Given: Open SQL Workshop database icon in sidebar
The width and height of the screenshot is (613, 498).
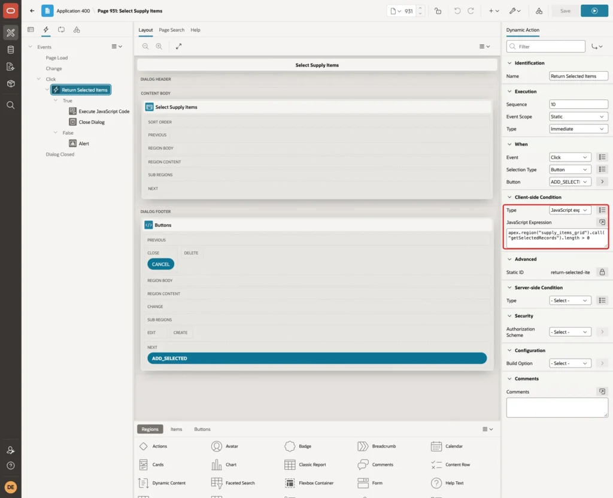Looking at the screenshot, I should (11, 50).
